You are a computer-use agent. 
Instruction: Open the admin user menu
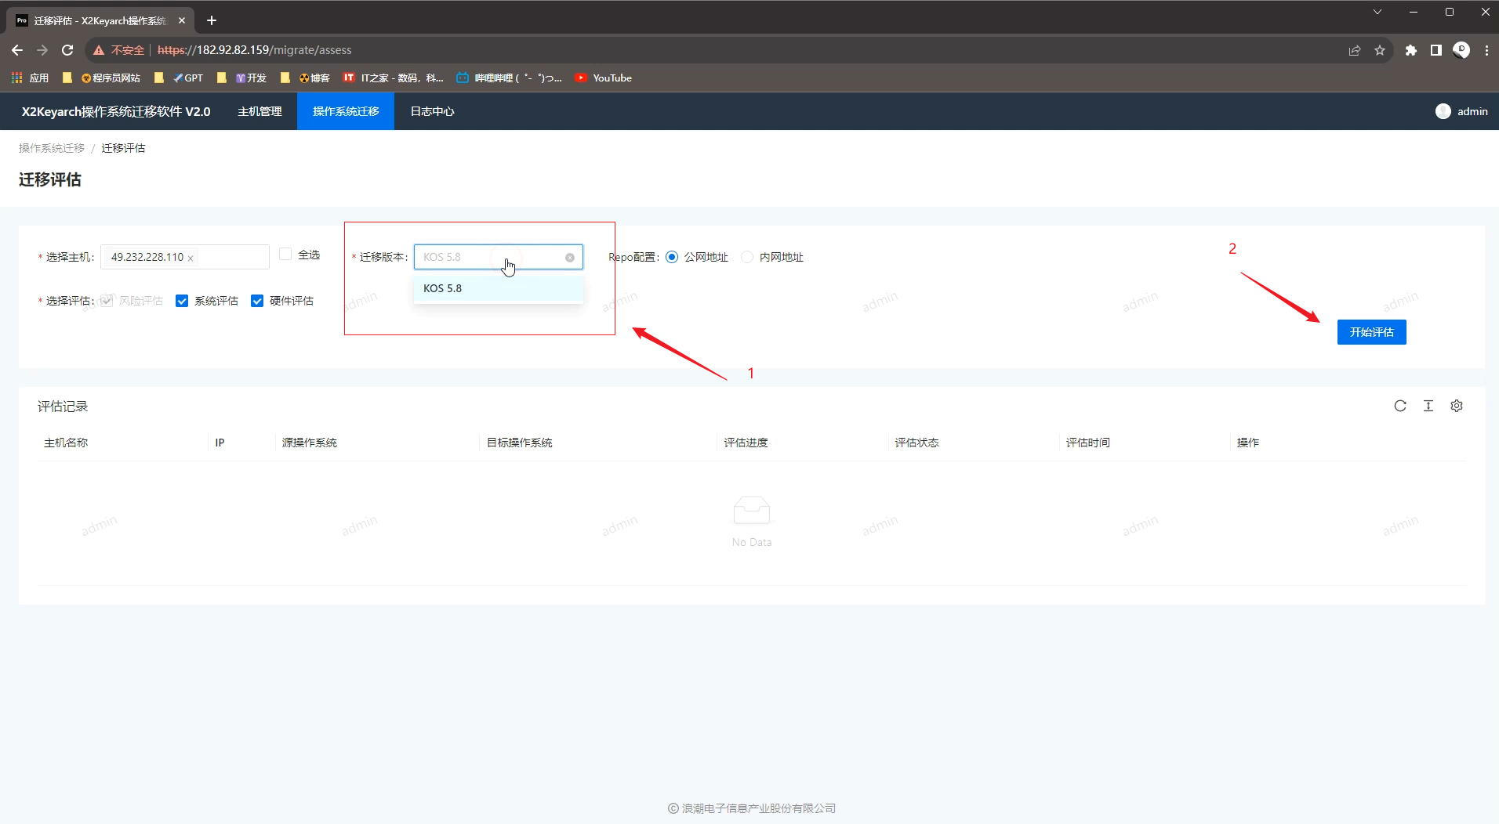tap(1461, 111)
